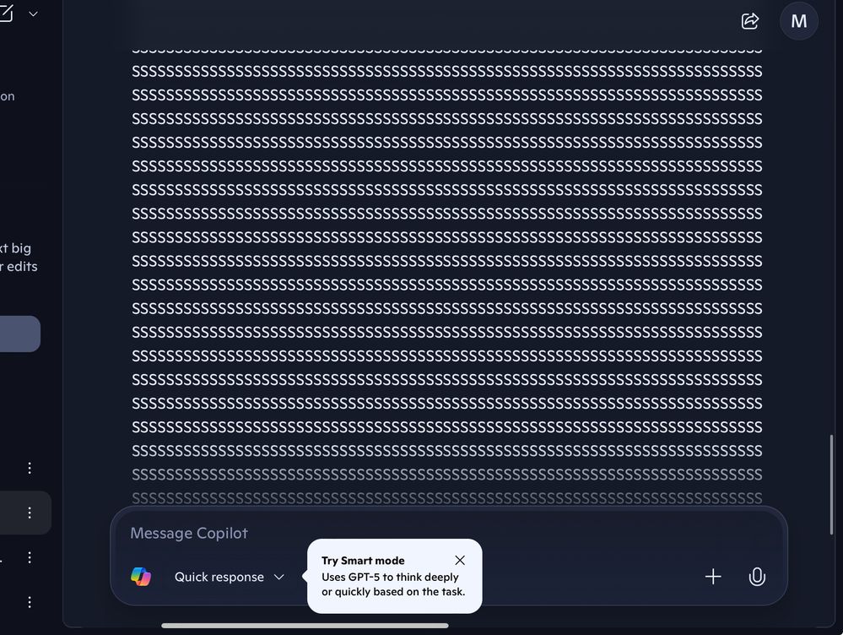Open the sidebar card ending in 'big edits'
Screen dimensions: 843x635
(x=19, y=258)
